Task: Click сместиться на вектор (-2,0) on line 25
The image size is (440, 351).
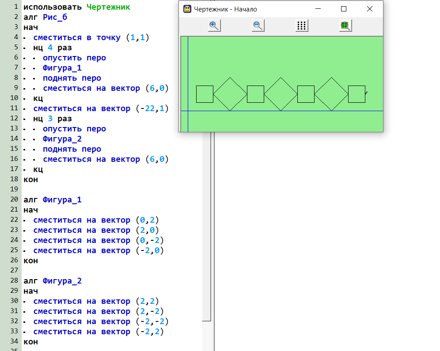Action: point(99,251)
